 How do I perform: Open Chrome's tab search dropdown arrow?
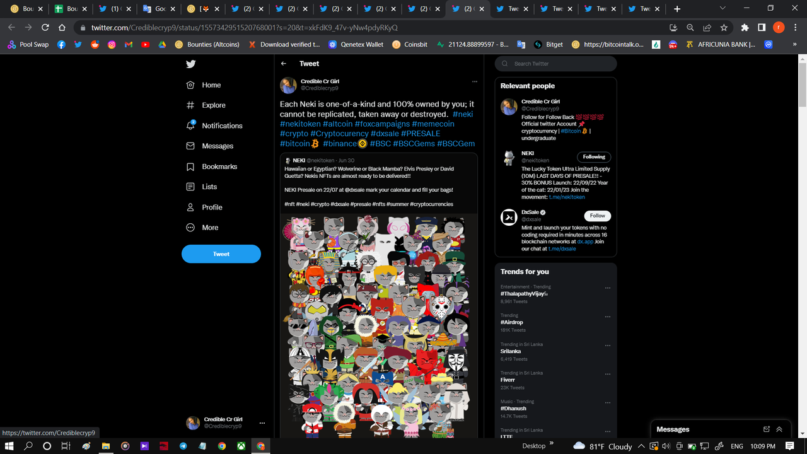pos(723,8)
